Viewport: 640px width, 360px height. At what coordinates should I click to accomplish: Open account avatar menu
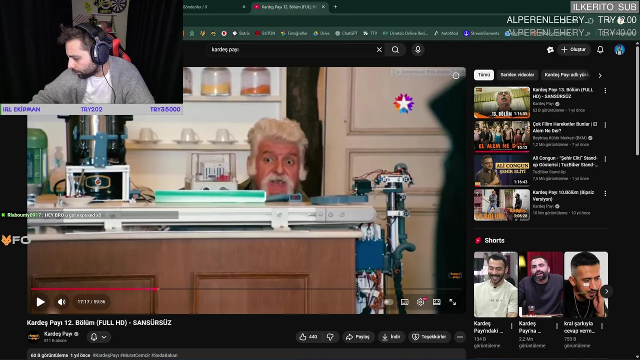pos(619,49)
